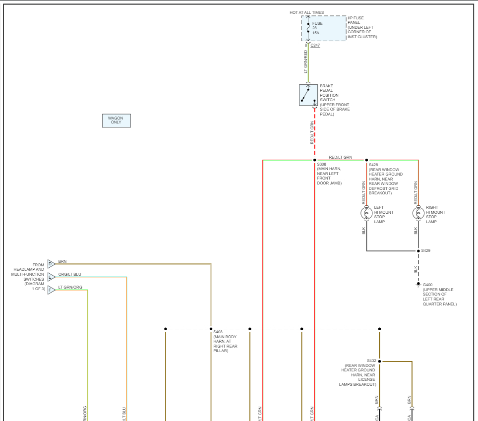The width and height of the screenshot is (478, 421).
Task: Select the brake pedal position switch symbol
Action: tap(308, 95)
